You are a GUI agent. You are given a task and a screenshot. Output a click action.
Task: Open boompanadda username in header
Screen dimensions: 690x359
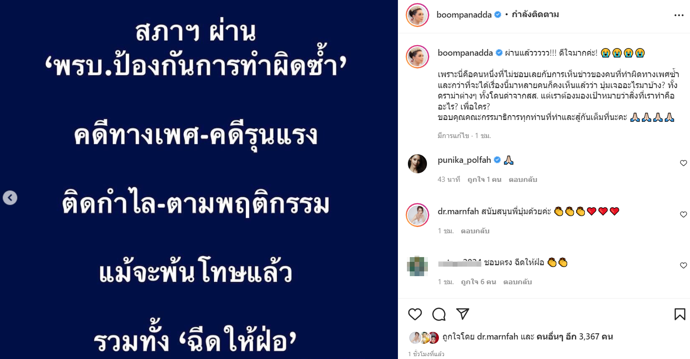pos(465,15)
